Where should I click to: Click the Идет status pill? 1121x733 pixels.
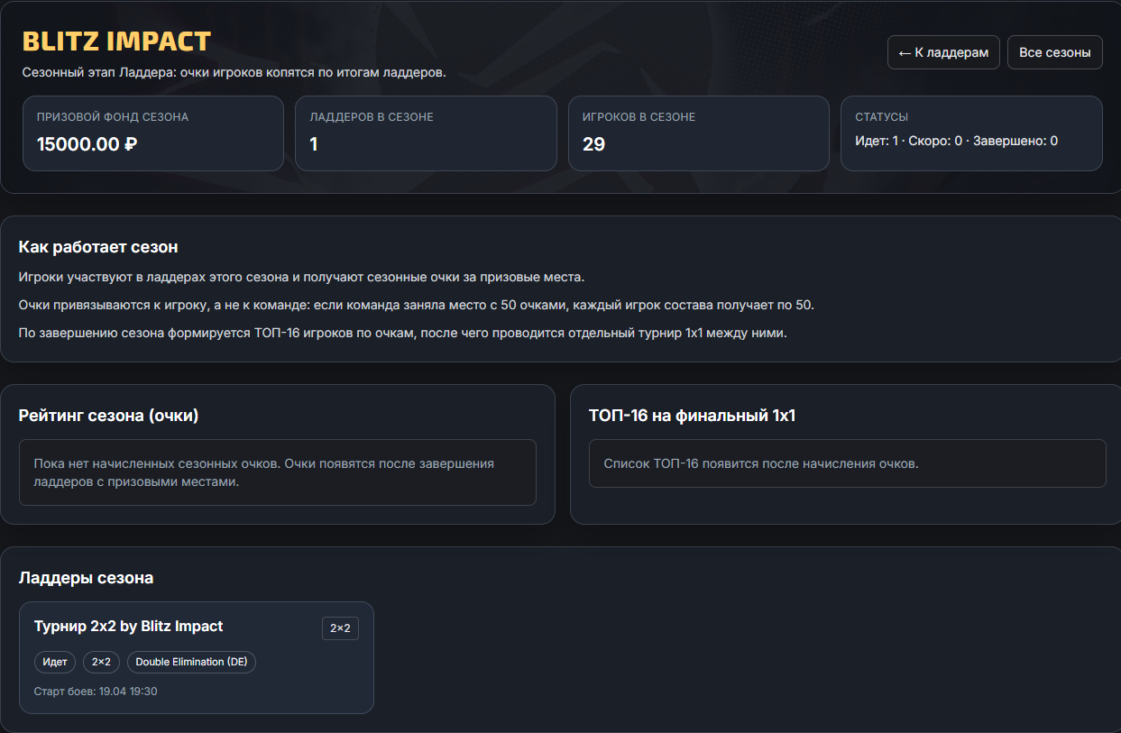click(55, 662)
